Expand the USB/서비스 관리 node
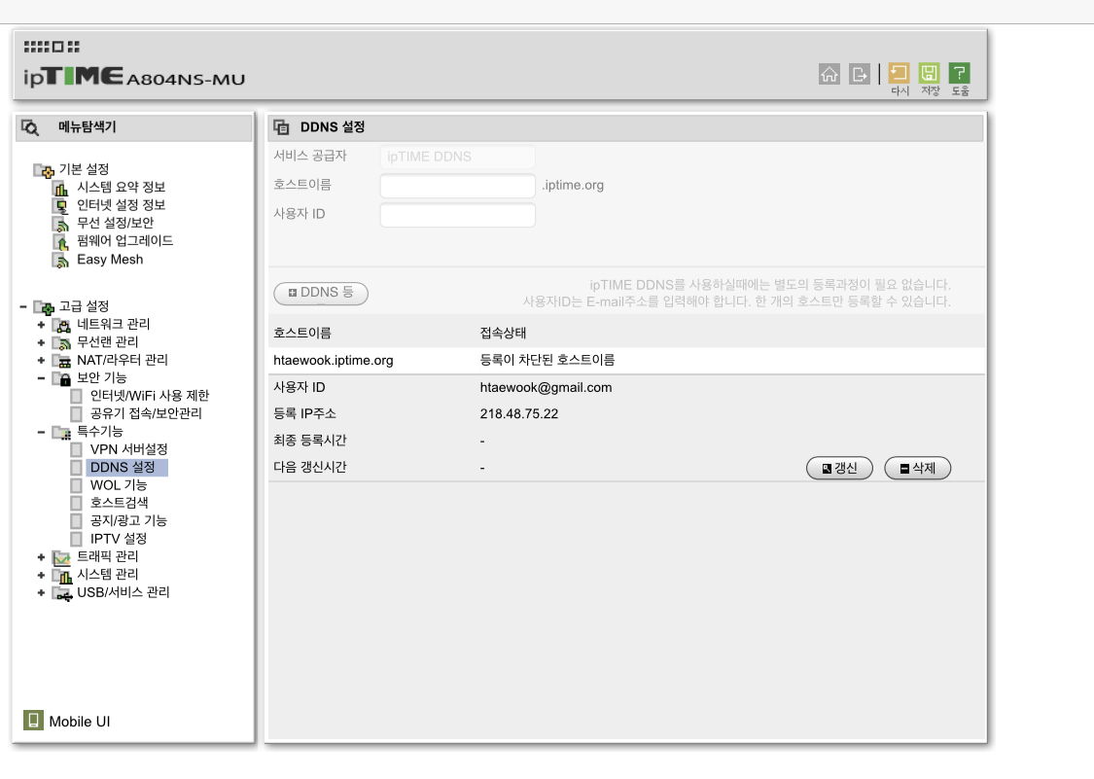1094x779 pixels. pyautogui.click(x=41, y=592)
